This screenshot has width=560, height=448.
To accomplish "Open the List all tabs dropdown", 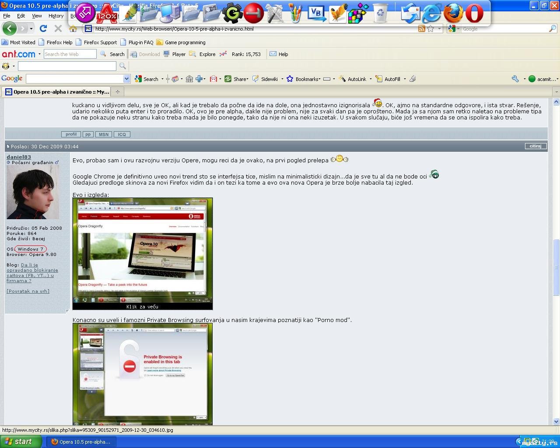I will (556, 92).
